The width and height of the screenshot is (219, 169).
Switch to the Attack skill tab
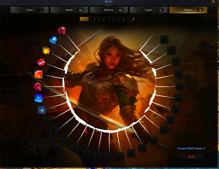(x=69, y=10)
